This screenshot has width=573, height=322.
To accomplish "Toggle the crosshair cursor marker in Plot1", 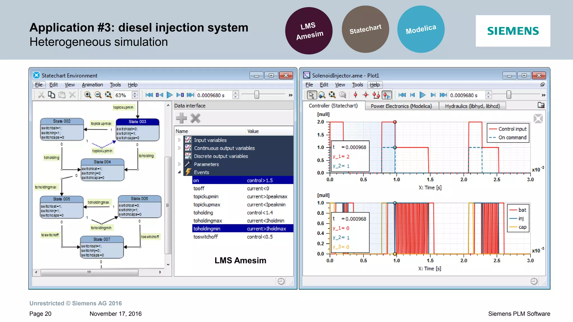I will [366, 95].
